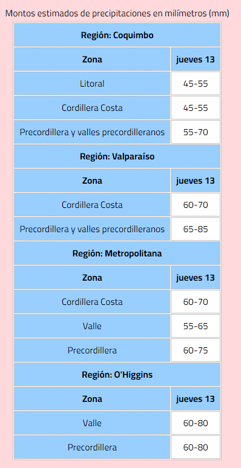241x468 pixels.
Task: Click the Región: Metropolitana header row
Action: pos(117,253)
